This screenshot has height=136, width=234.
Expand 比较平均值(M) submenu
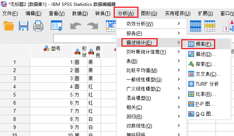(151, 70)
